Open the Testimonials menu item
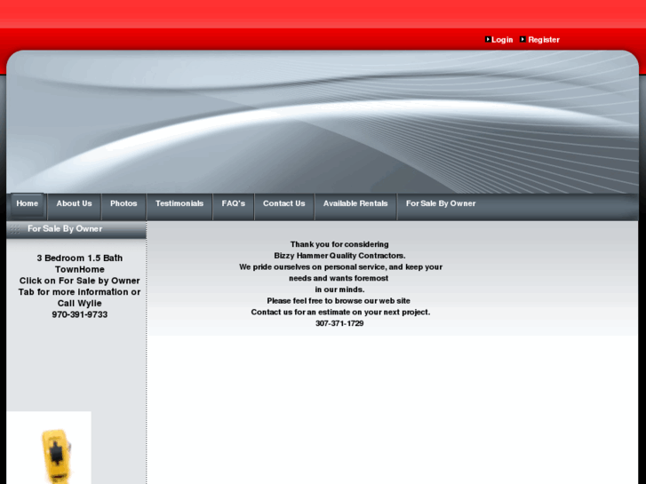 click(x=179, y=205)
